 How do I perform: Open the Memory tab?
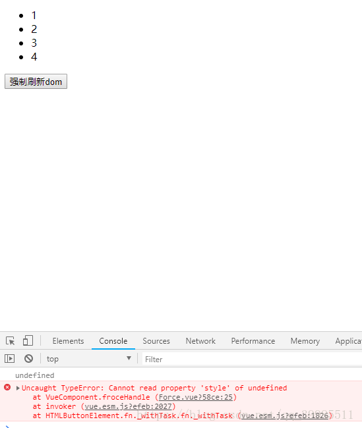(305, 341)
